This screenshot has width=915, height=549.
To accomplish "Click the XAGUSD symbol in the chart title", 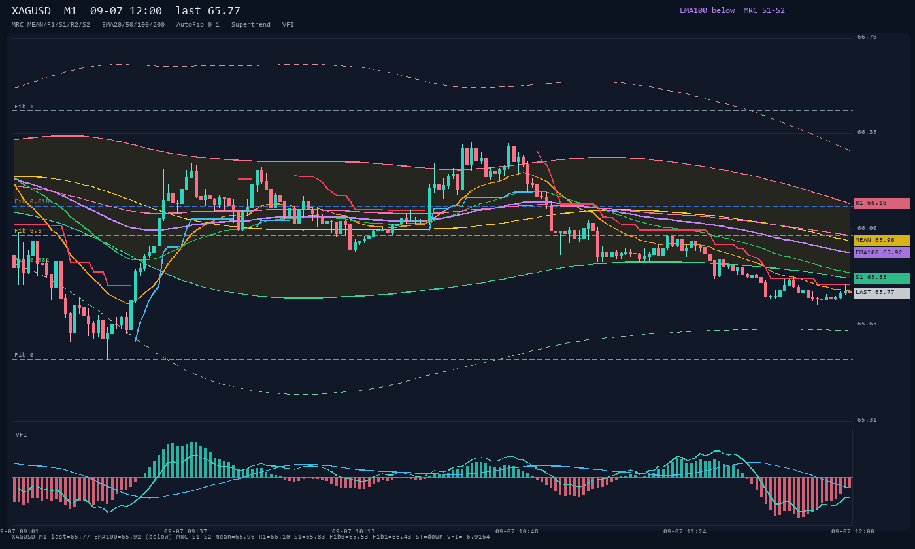I will [x=31, y=11].
